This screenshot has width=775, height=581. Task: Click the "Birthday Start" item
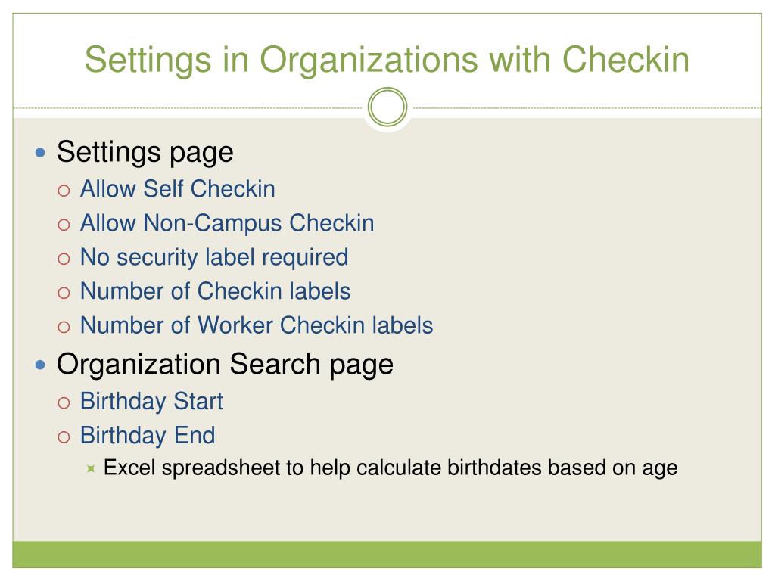(x=151, y=401)
